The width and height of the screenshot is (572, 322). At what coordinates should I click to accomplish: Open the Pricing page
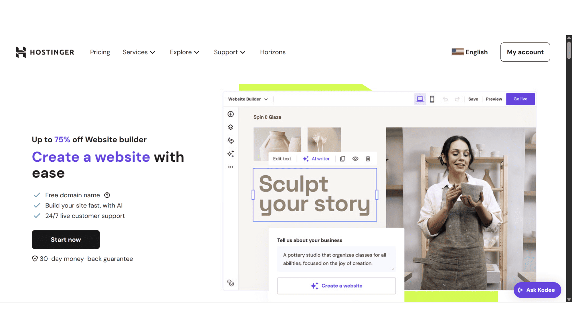point(100,52)
